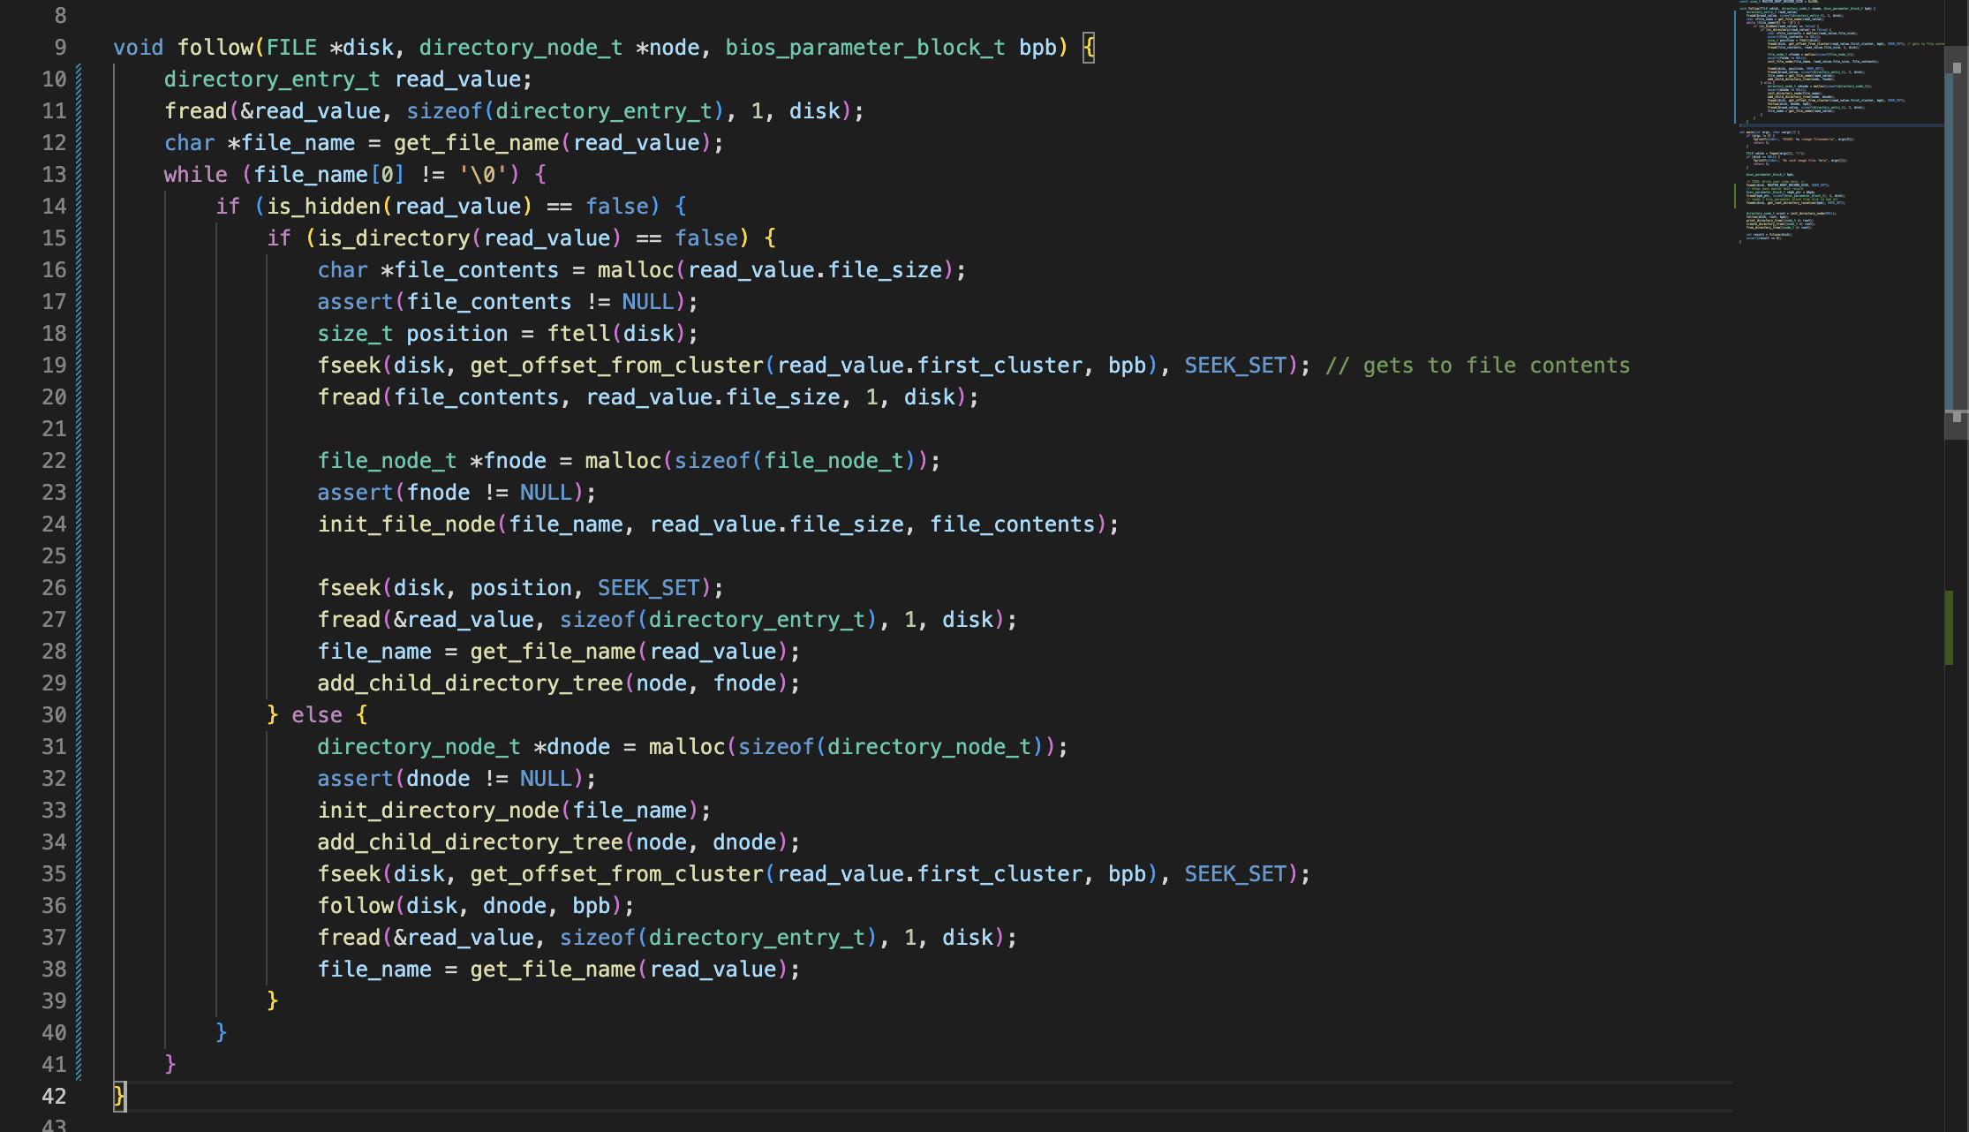Screen dimensions: 1969x1132
Task: Click the while keyword on line 13
Action: 195,175
